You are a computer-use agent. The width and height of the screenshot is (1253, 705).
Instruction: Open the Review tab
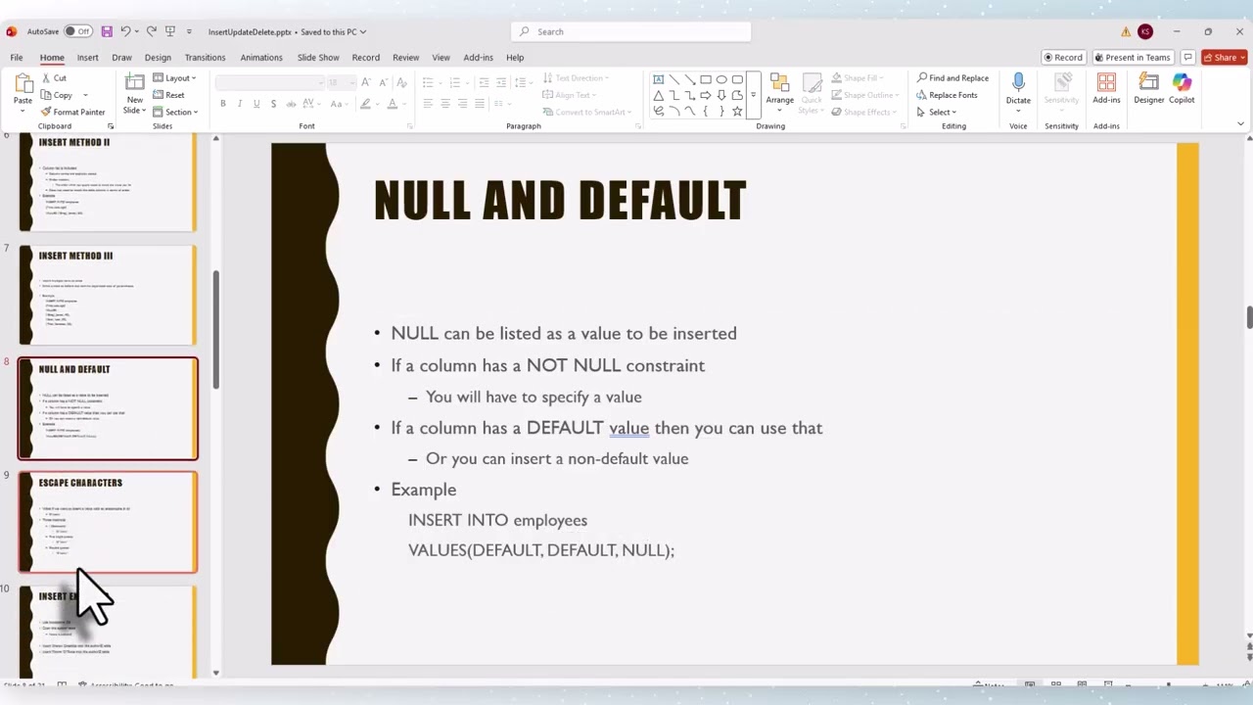click(x=405, y=58)
